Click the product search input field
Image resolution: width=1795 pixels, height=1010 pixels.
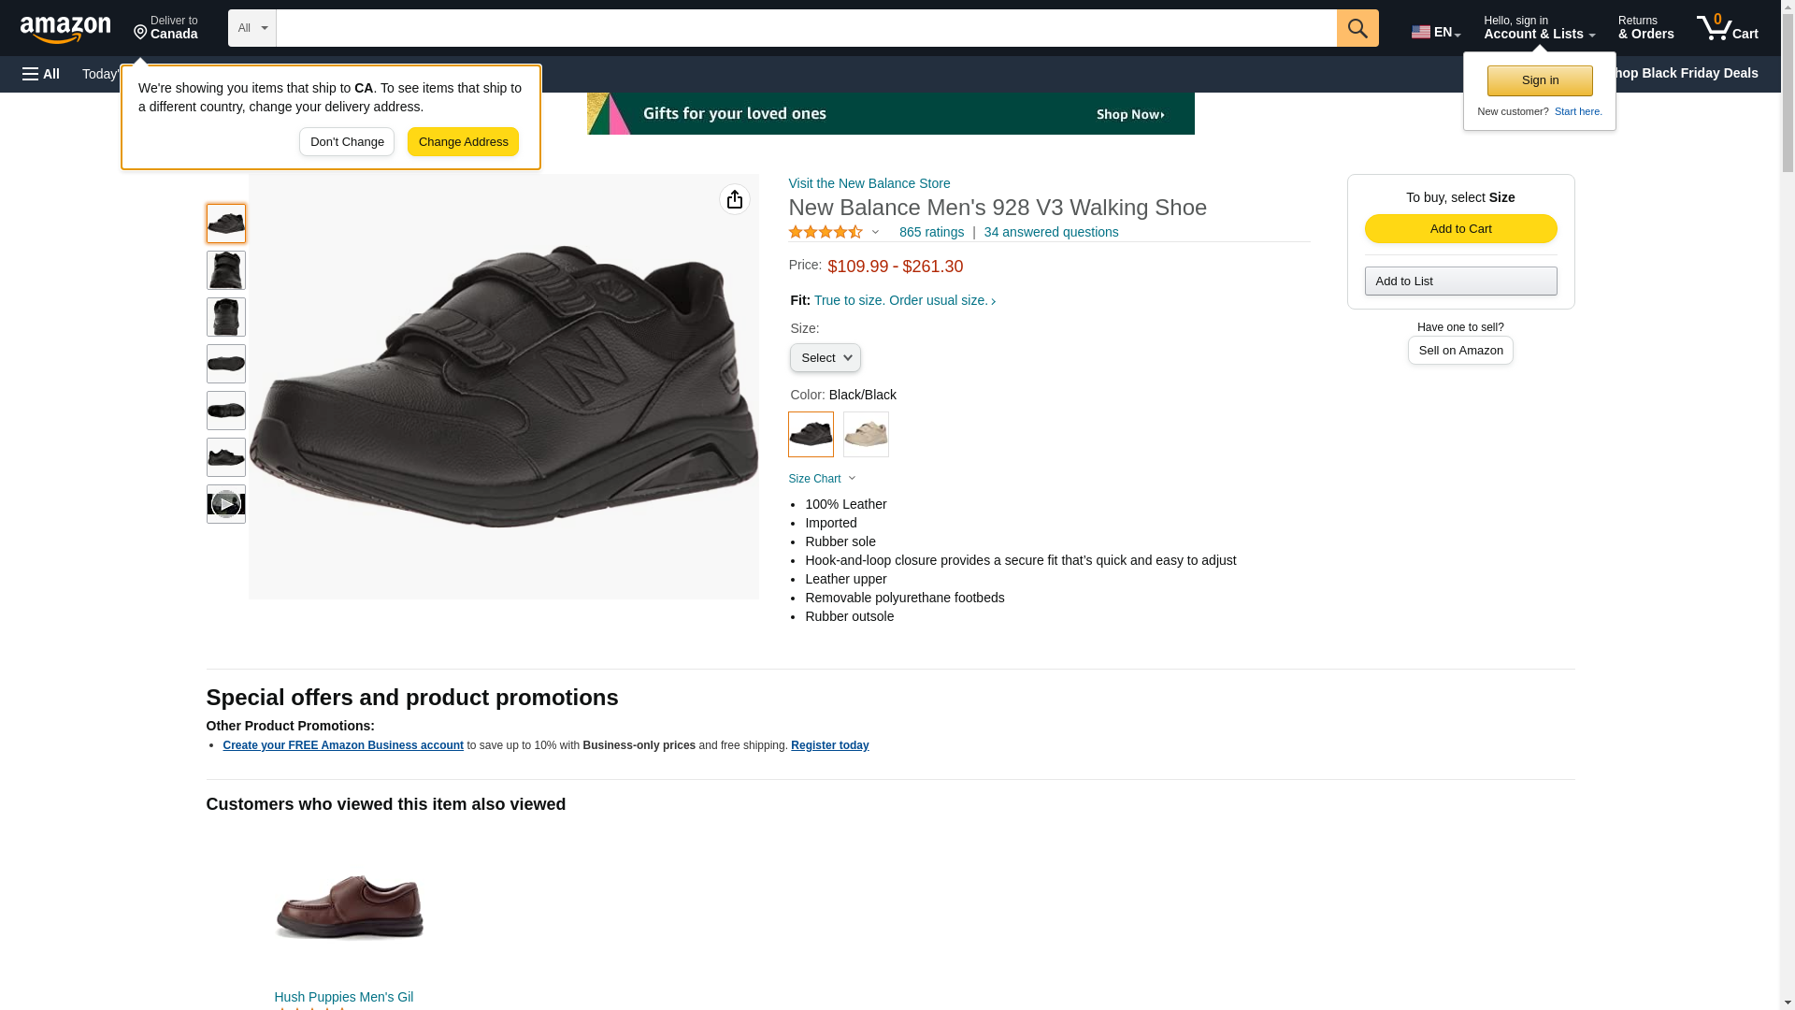click(806, 28)
